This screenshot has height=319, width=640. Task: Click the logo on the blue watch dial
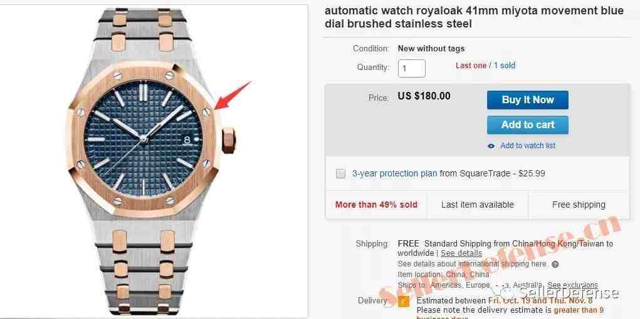(x=187, y=140)
